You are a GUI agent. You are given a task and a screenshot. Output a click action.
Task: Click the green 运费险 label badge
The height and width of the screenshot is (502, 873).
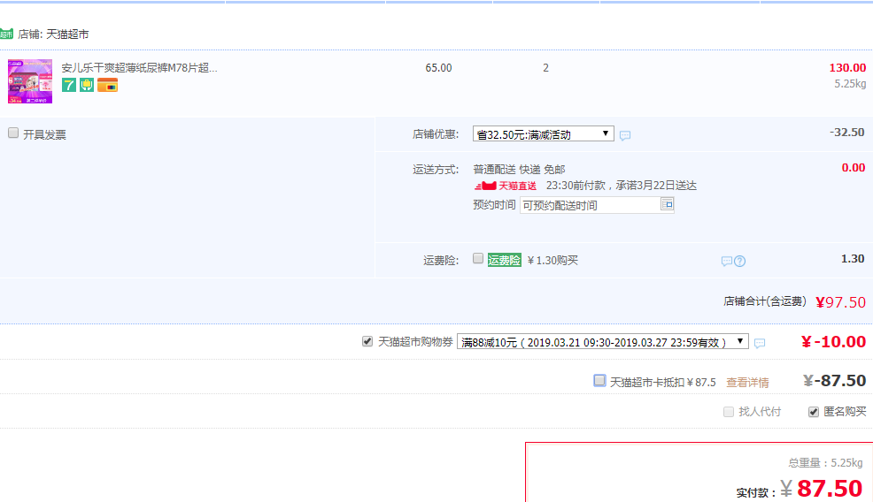point(505,260)
